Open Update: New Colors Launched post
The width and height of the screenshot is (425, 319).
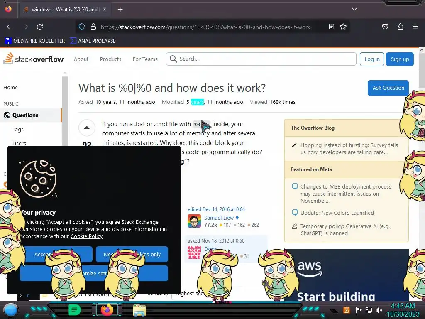click(x=337, y=213)
